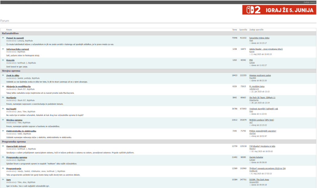Click the arrow icon beside Zvok in slika
Image resolution: width=317 pixels, height=188 pixels.
pos(3,75)
